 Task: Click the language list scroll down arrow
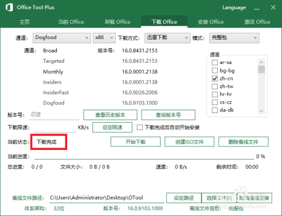coord(261,111)
